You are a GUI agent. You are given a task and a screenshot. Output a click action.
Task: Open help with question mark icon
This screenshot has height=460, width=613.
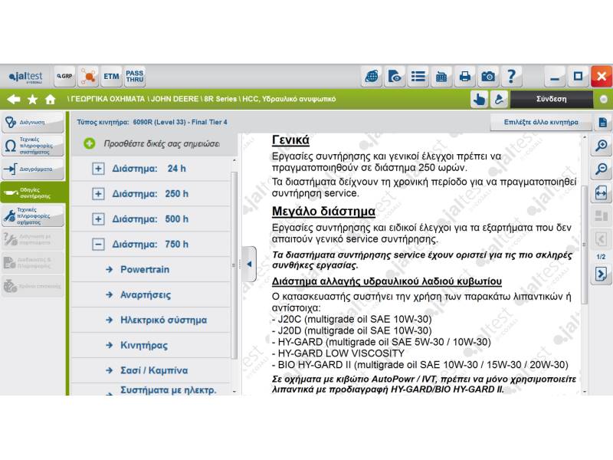click(x=511, y=76)
